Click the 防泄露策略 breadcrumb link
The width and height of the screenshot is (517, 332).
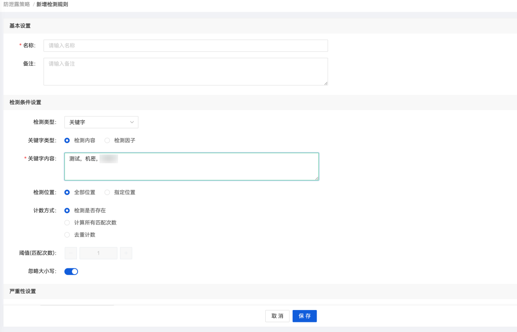click(17, 4)
